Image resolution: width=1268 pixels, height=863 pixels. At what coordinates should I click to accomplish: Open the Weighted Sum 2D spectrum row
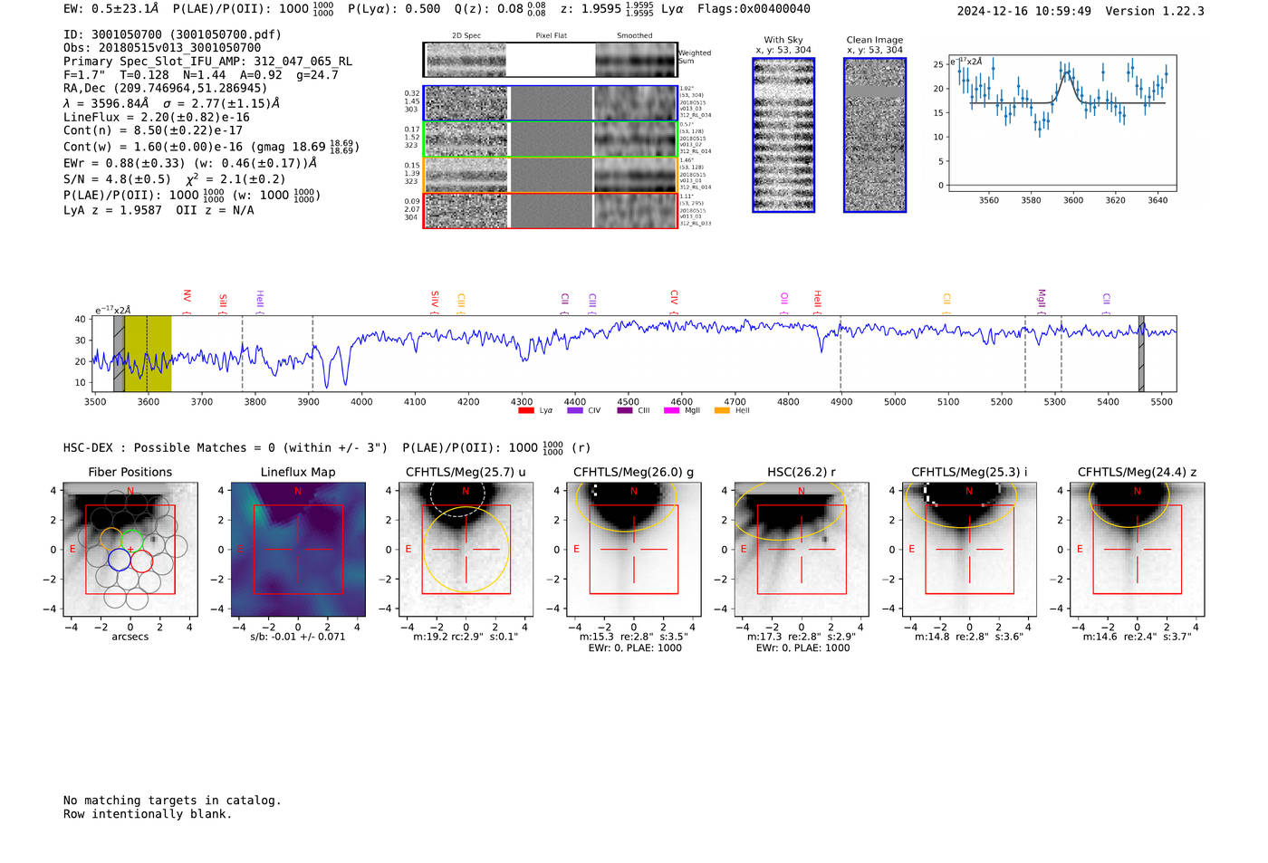[550, 60]
